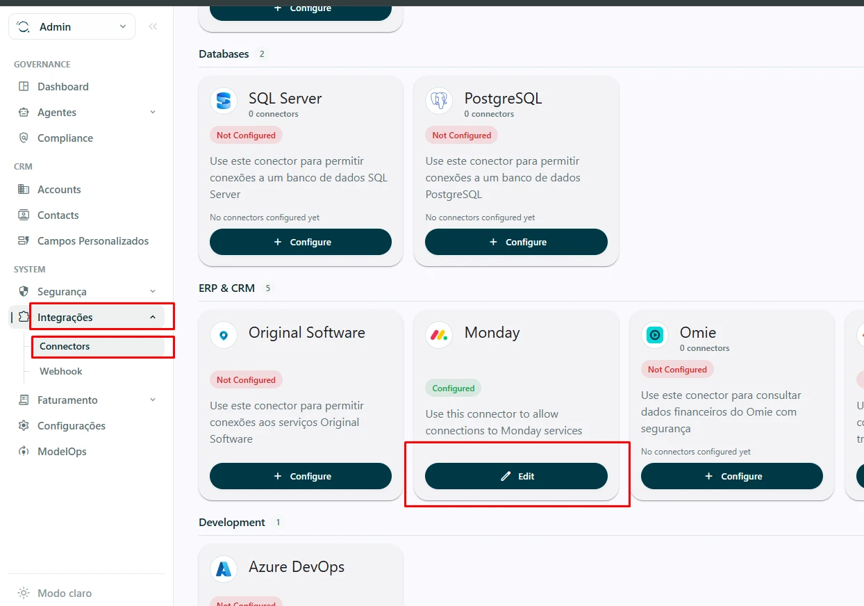Click the Original Software logo icon
This screenshot has height=606, width=864.
(x=224, y=335)
